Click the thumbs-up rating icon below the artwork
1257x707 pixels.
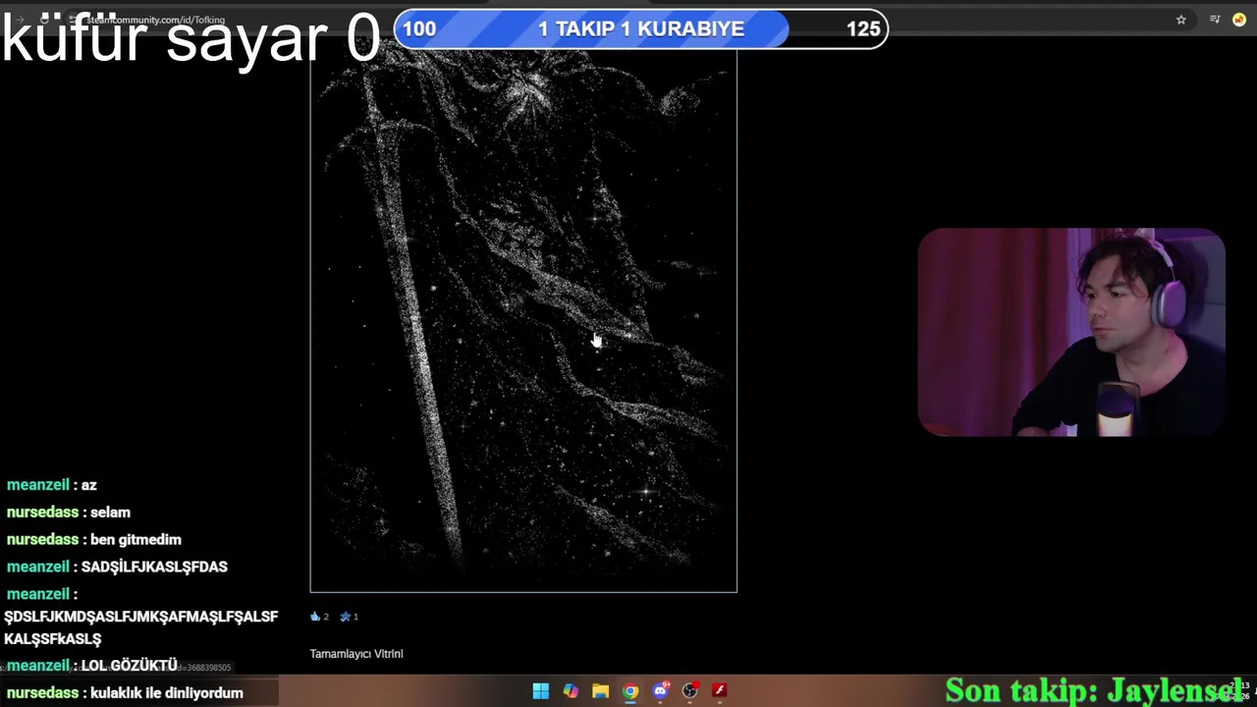315,617
